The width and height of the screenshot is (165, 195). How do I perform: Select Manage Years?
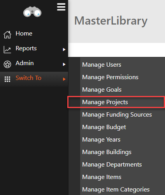101,140
